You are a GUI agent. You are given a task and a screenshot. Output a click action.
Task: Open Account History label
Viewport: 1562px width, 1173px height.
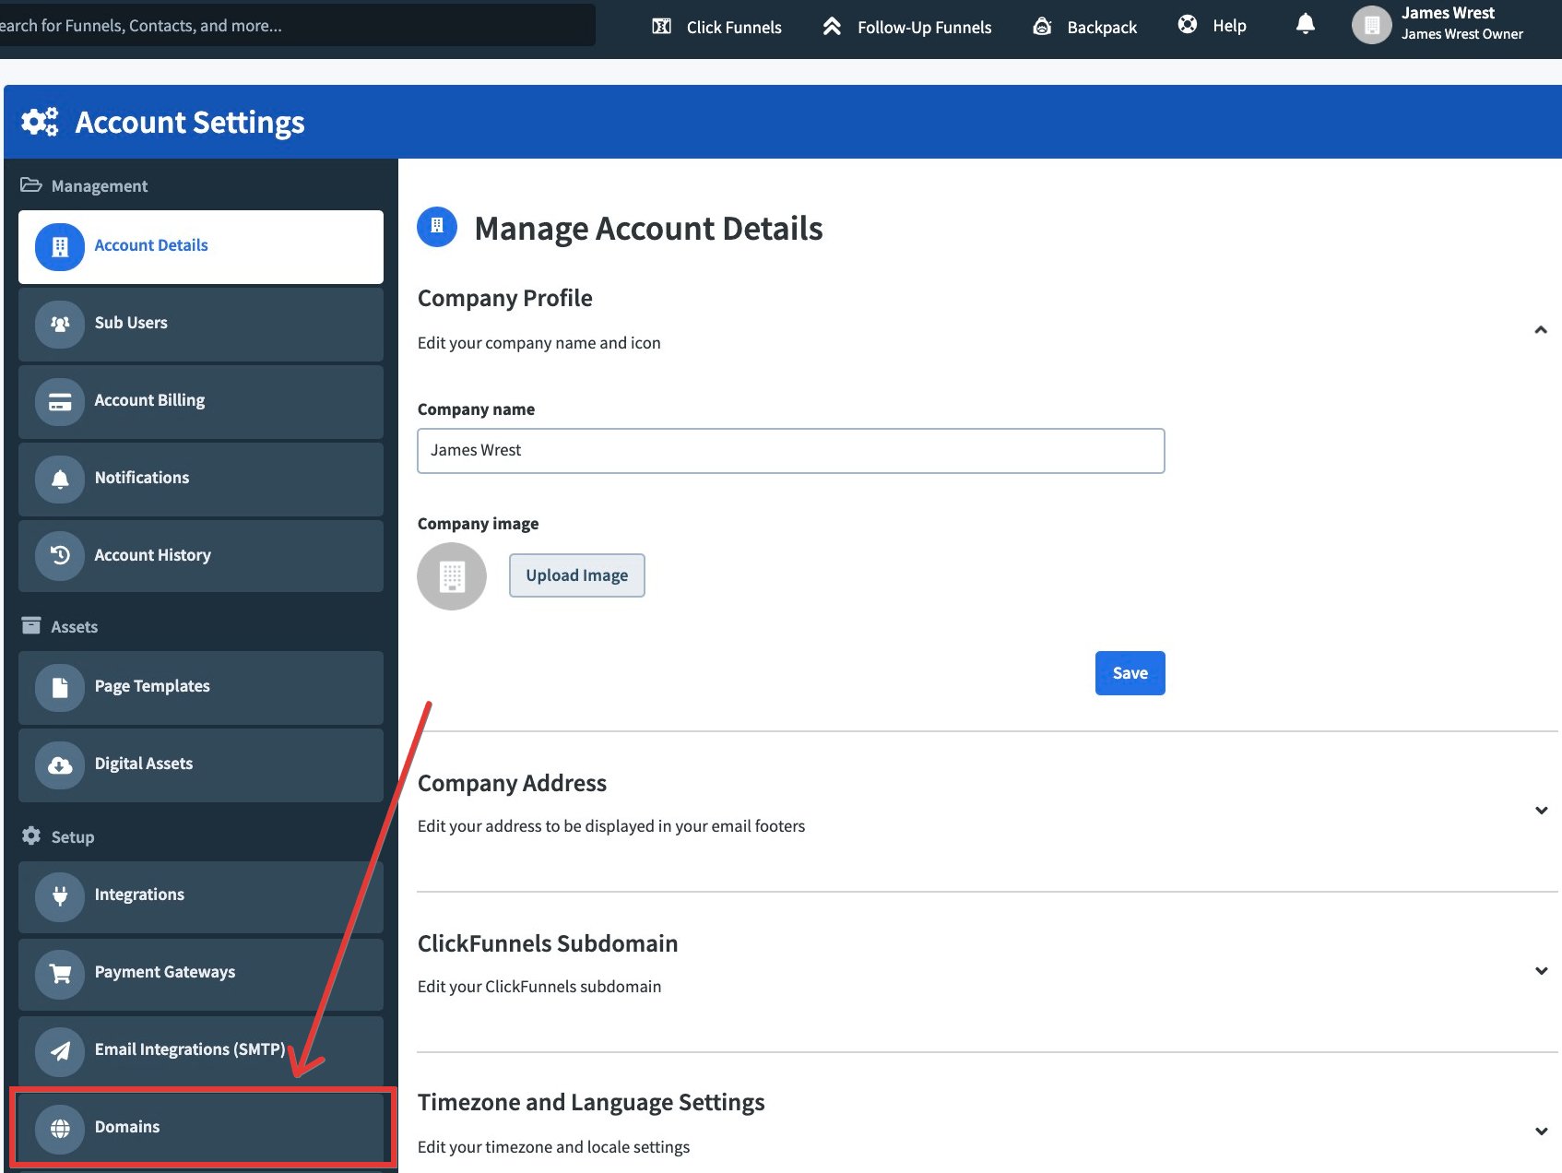[x=152, y=555]
